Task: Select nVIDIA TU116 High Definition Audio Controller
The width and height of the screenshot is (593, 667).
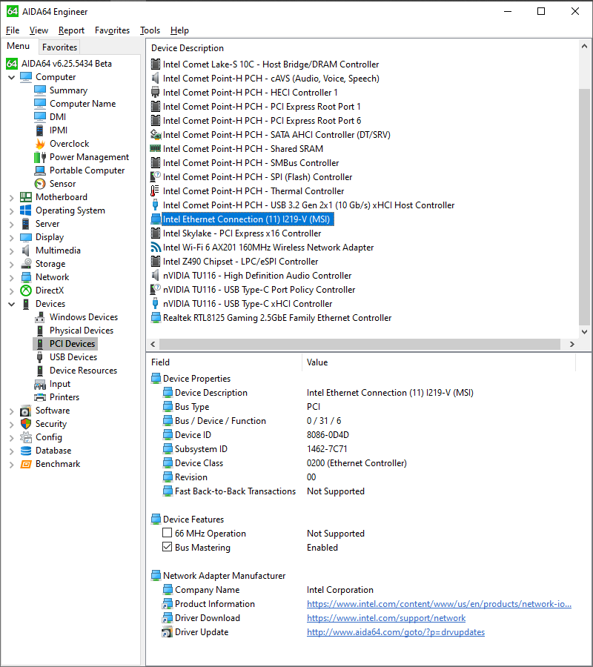Action: [x=257, y=276]
